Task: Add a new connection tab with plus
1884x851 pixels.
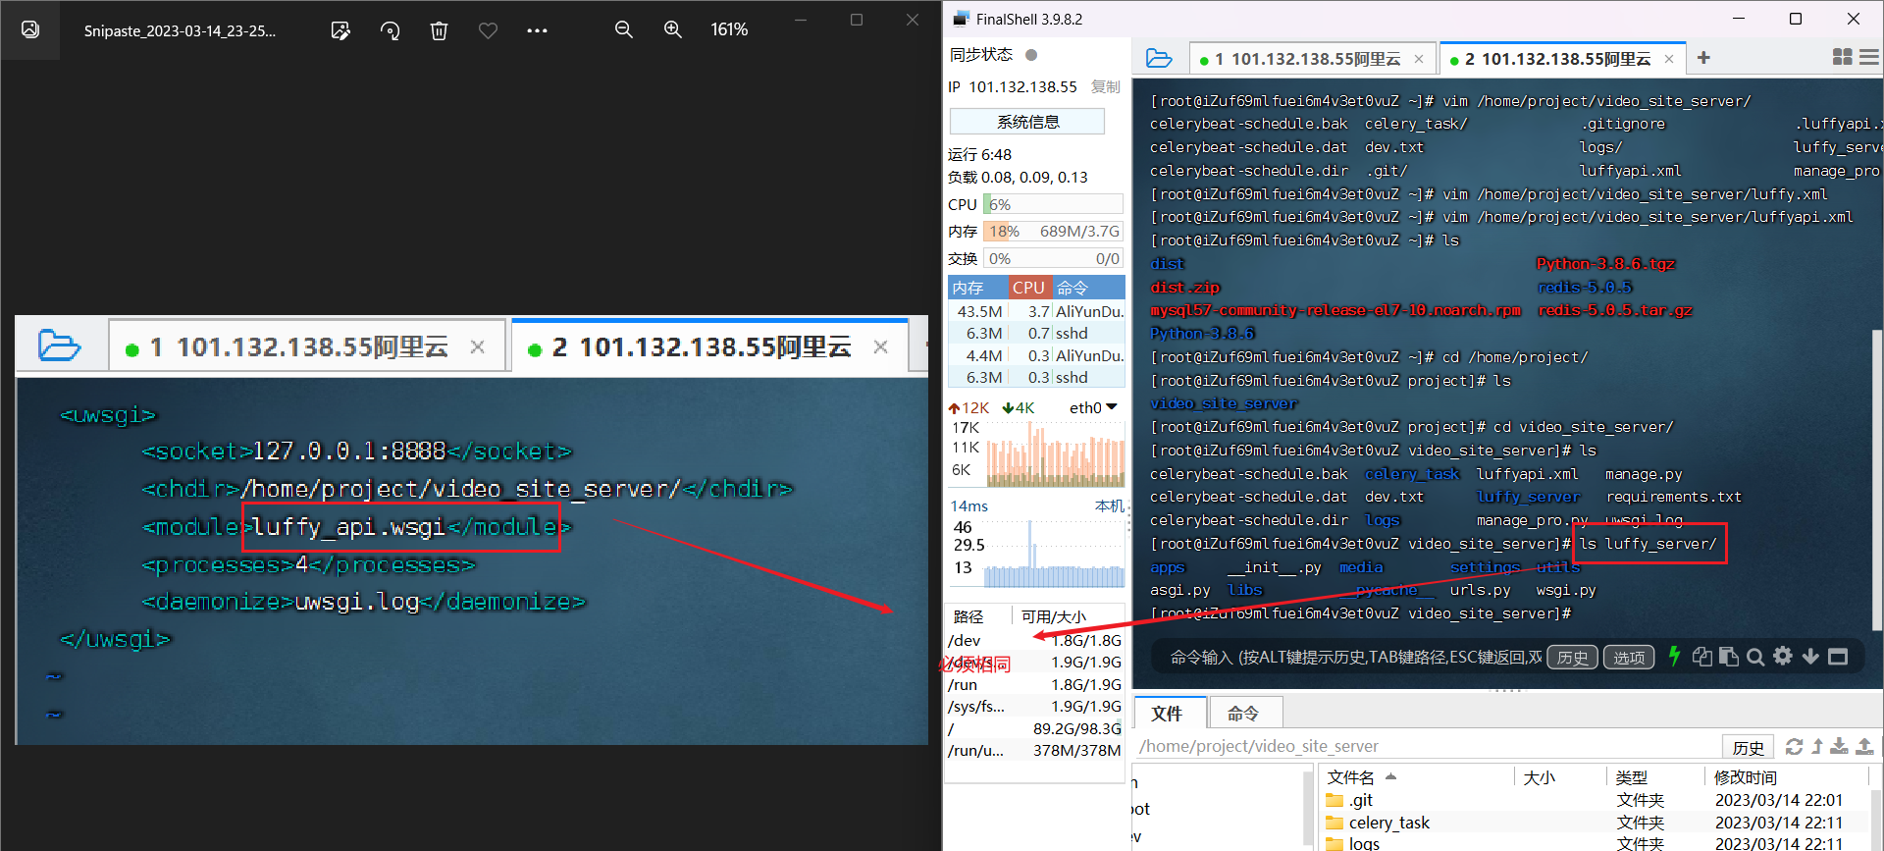Action: pyautogui.click(x=1703, y=58)
